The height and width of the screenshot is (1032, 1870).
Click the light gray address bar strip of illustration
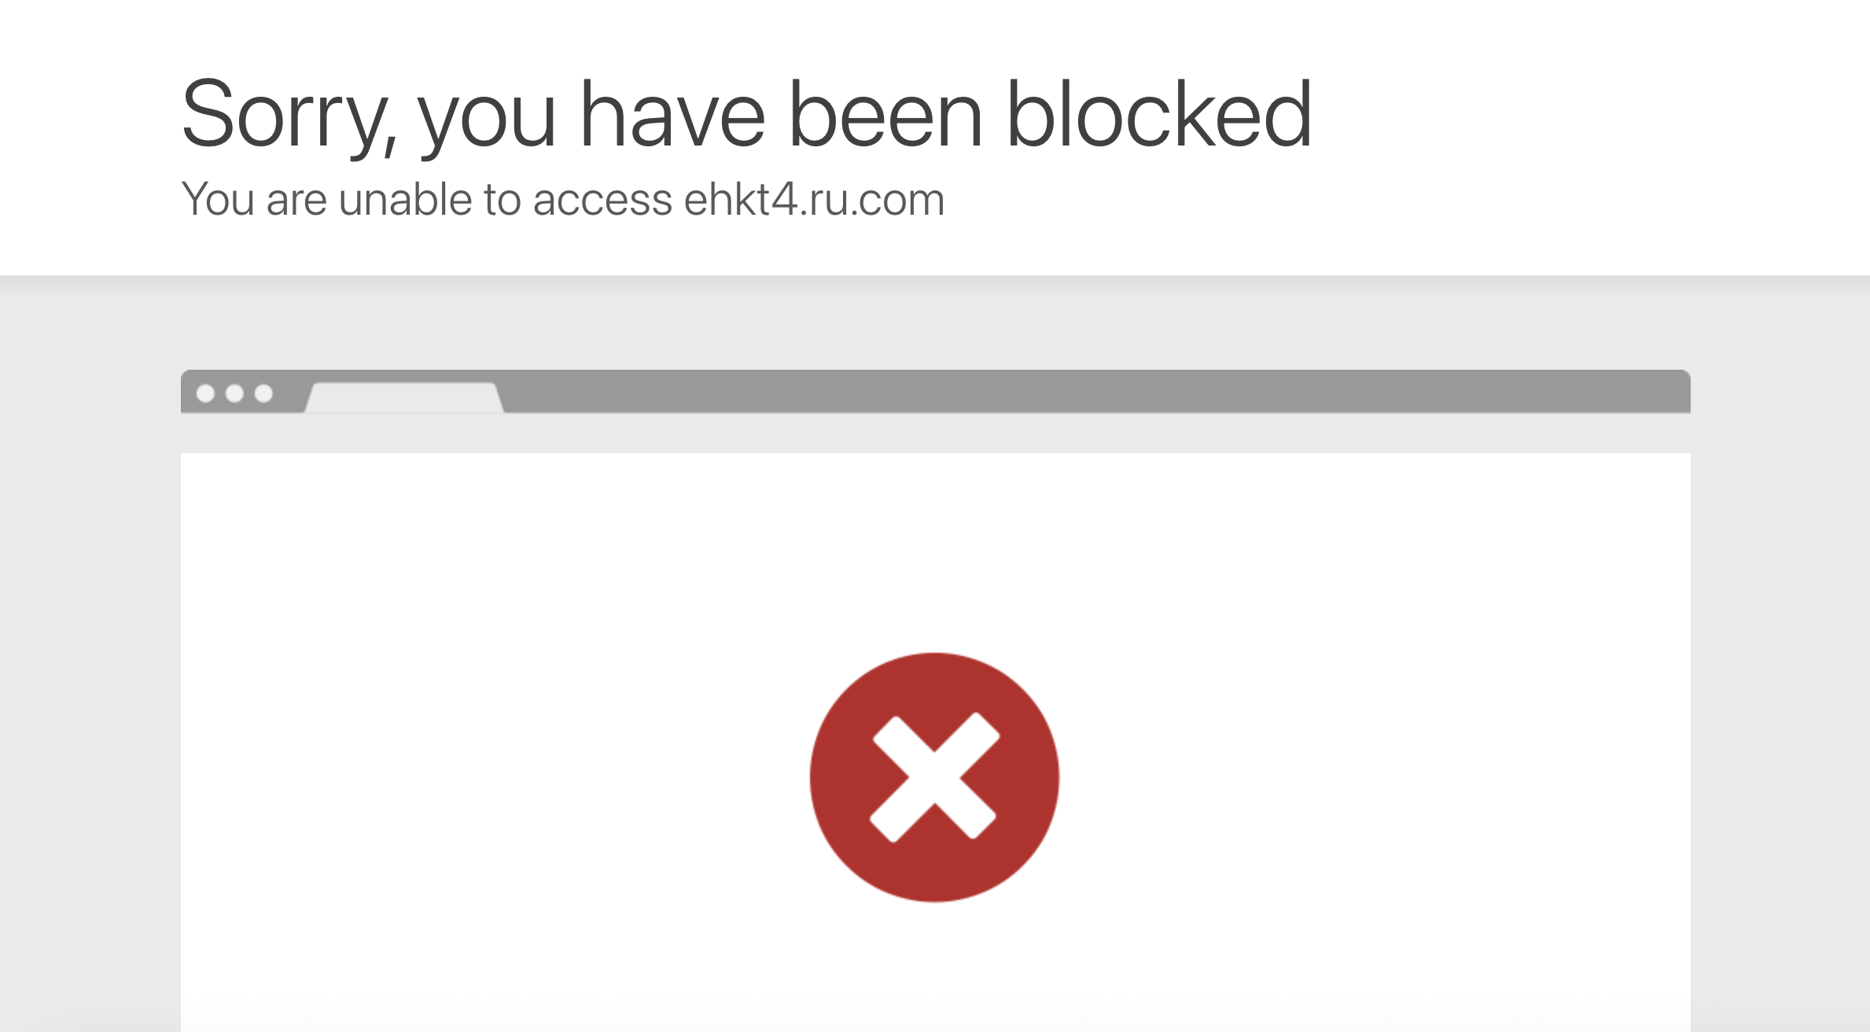click(936, 433)
